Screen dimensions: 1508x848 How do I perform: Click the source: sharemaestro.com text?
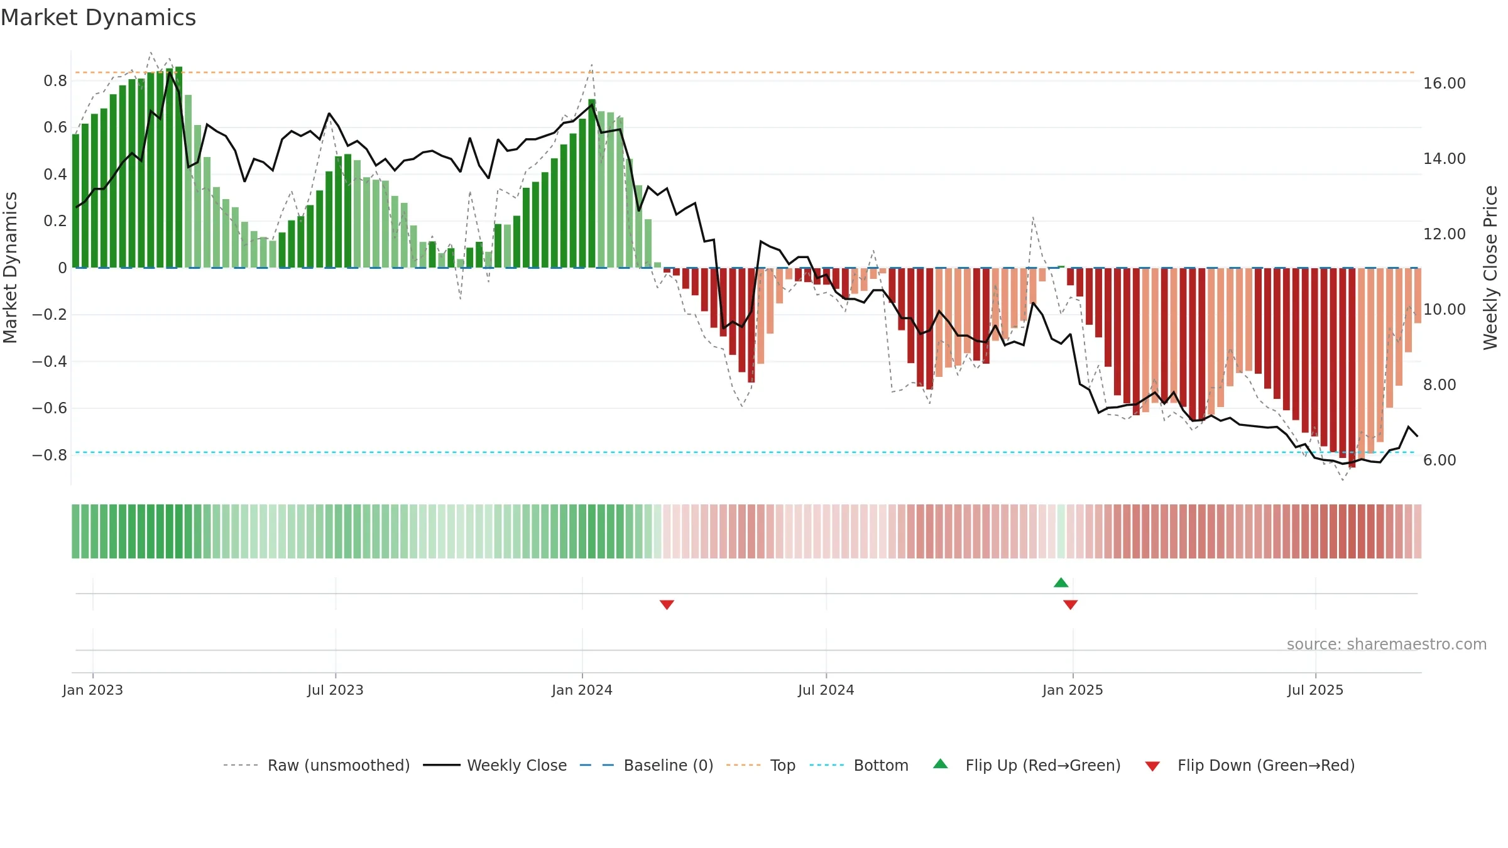pos(1387,644)
